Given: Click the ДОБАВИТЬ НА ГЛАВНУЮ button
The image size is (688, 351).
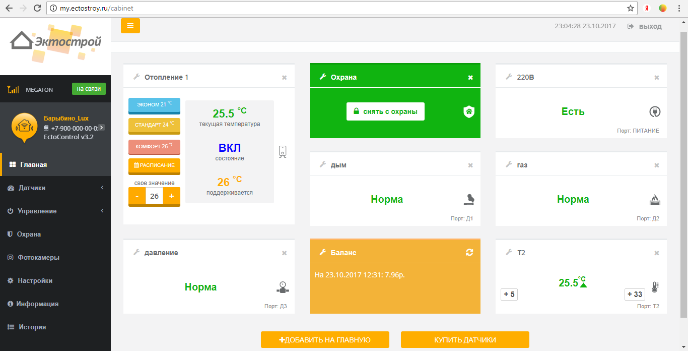Looking at the screenshot, I should click(x=325, y=340).
